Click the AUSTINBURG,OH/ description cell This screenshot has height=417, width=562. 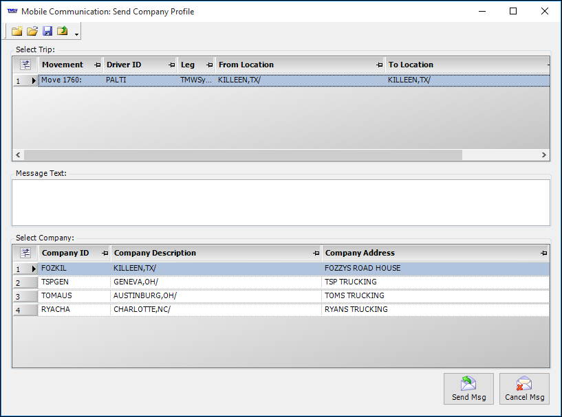(216, 295)
